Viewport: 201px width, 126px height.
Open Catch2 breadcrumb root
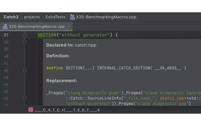pos(11,17)
